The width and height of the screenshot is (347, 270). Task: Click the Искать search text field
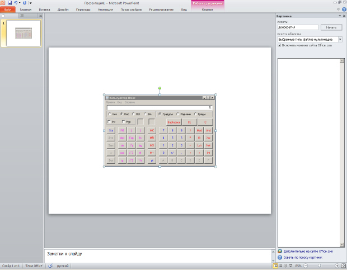pyautogui.click(x=297, y=27)
